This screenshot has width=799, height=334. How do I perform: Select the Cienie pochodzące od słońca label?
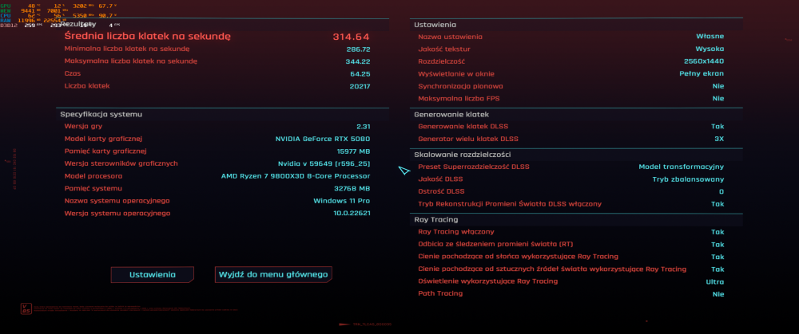(x=519, y=257)
